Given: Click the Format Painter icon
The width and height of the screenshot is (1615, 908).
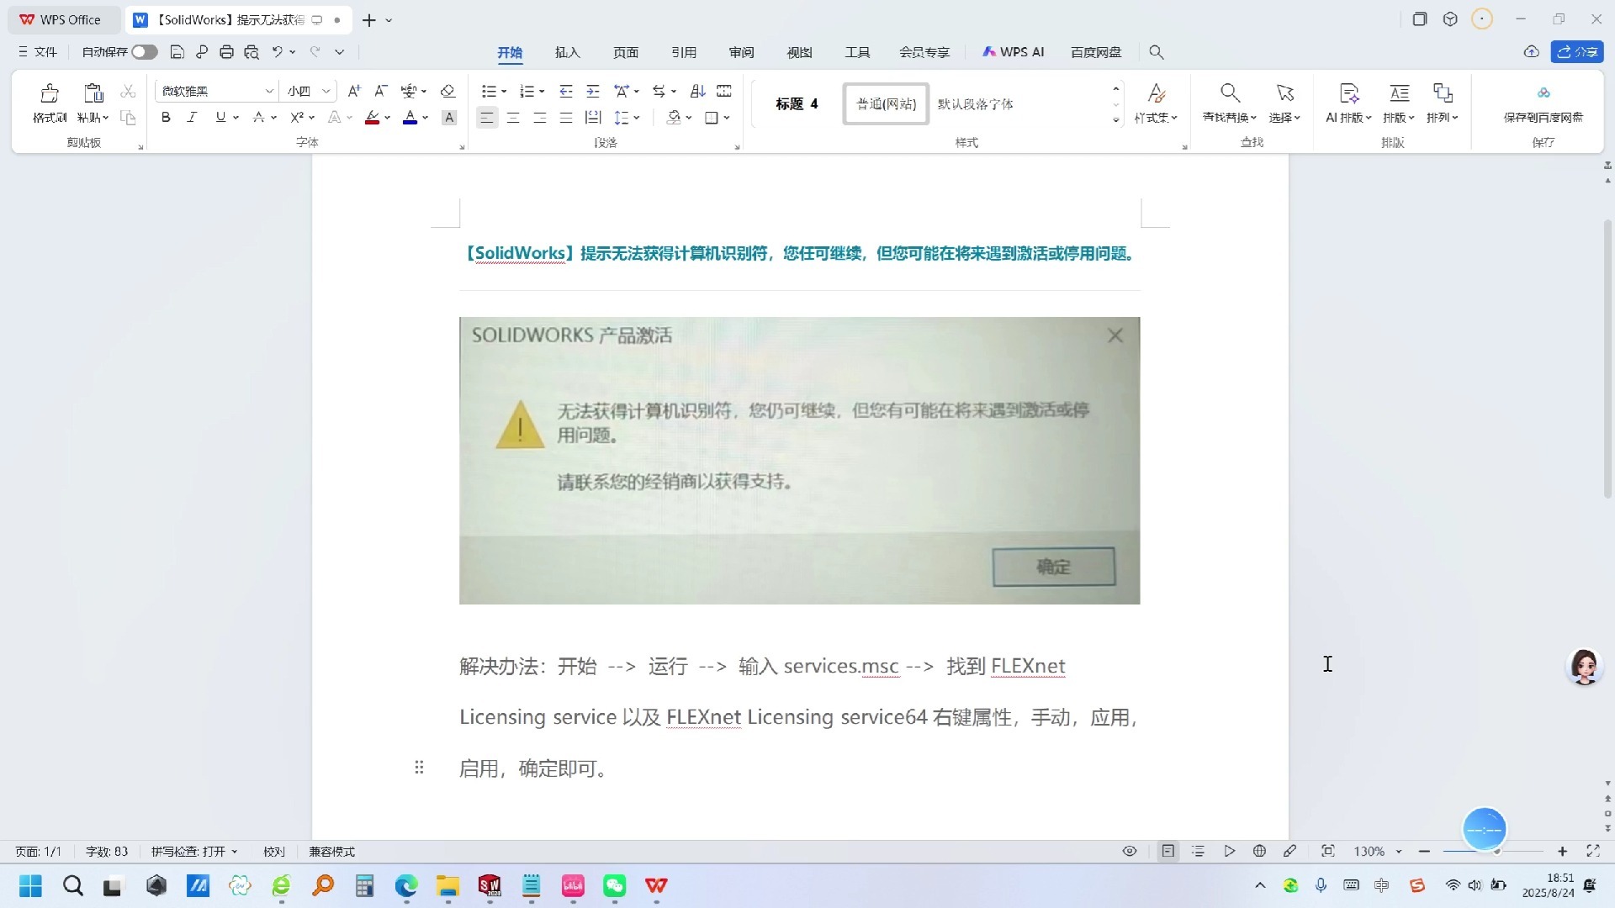Looking at the screenshot, I should 50,92.
